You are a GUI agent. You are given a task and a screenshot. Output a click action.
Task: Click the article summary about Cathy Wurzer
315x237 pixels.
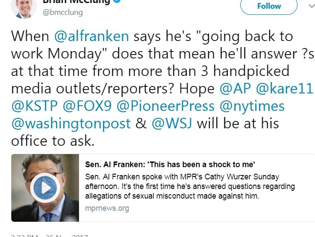(190, 186)
